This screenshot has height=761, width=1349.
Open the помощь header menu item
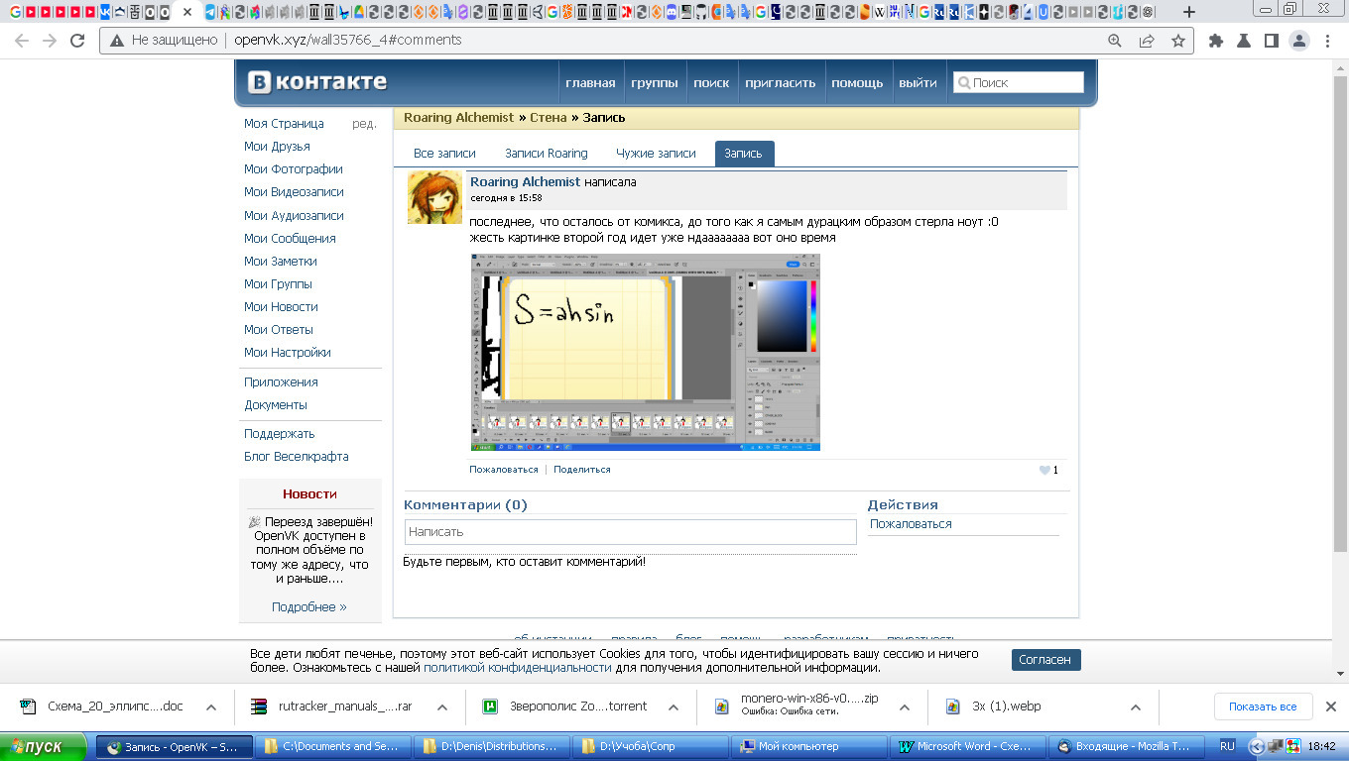pos(857,83)
